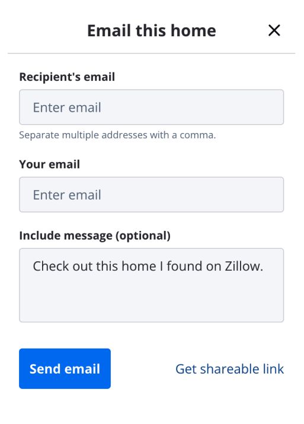Select the Include message text area
The height and width of the screenshot is (424, 304).
click(x=151, y=285)
